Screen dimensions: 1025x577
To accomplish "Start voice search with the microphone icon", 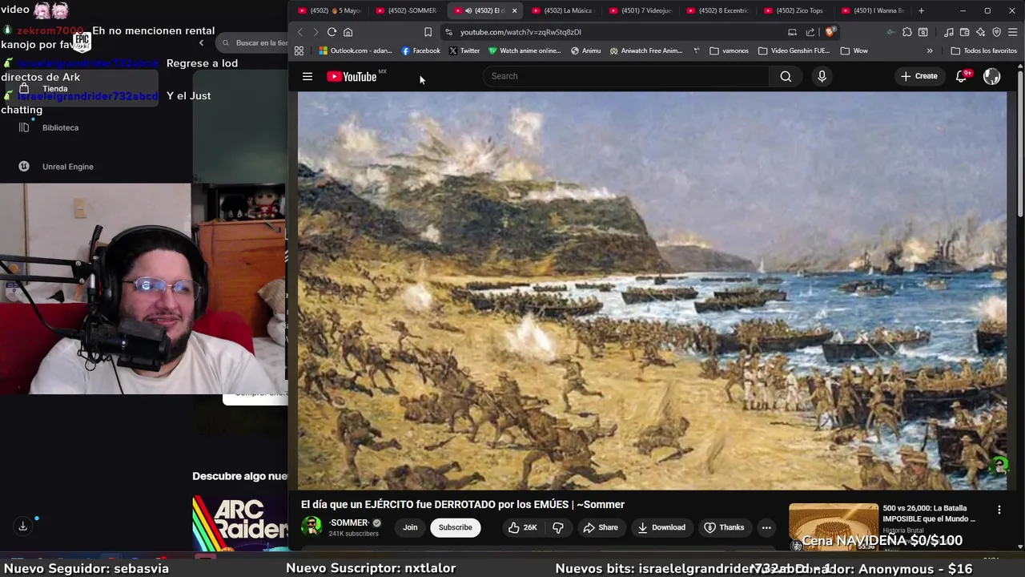I will pos(822,76).
